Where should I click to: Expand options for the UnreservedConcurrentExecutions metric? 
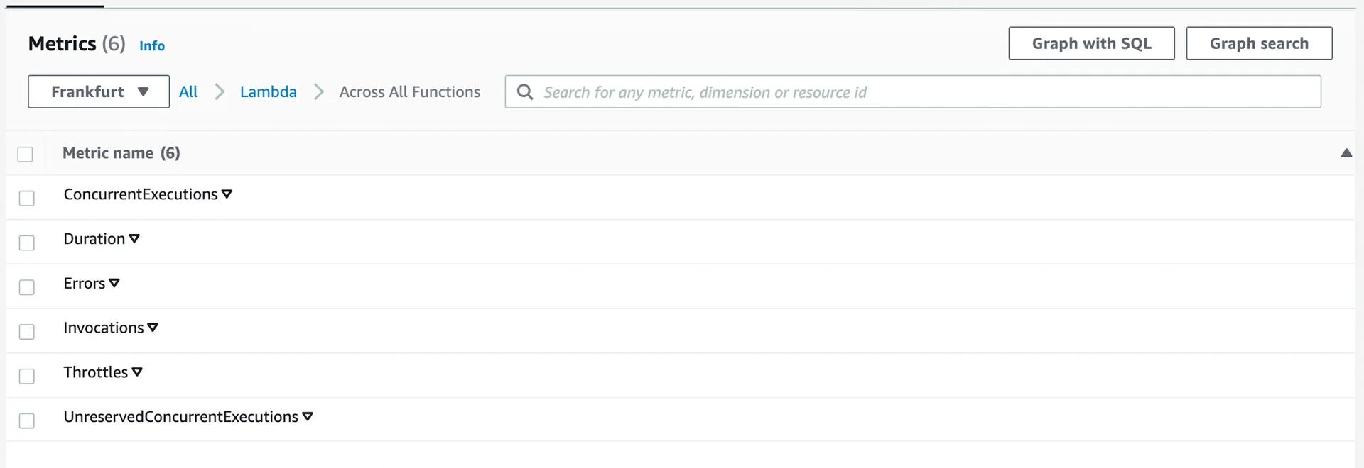pos(307,416)
